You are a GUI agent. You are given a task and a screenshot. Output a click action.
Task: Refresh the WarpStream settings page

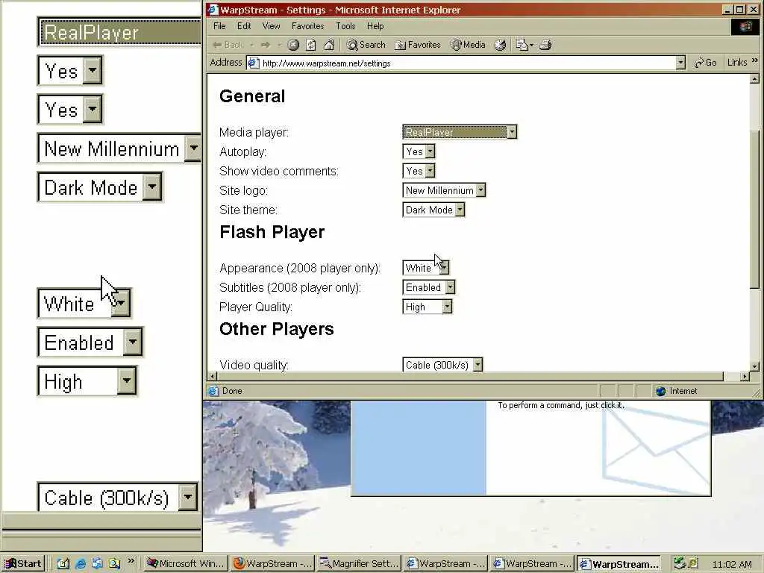310,45
